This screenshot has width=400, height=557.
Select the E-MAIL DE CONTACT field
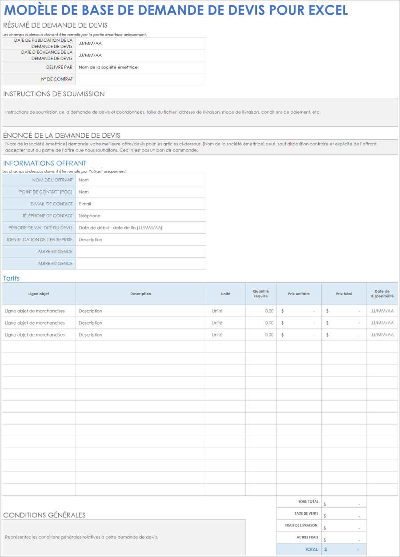[140, 204]
